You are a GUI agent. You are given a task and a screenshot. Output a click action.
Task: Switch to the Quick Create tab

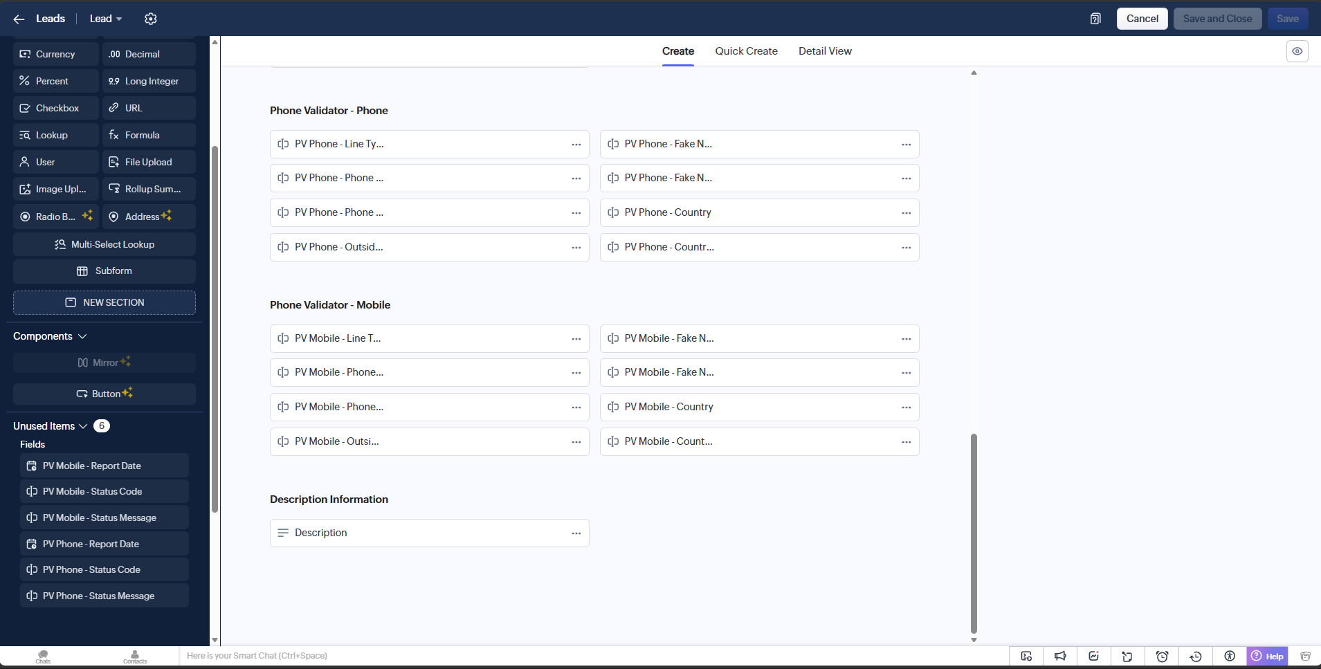point(746,51)
